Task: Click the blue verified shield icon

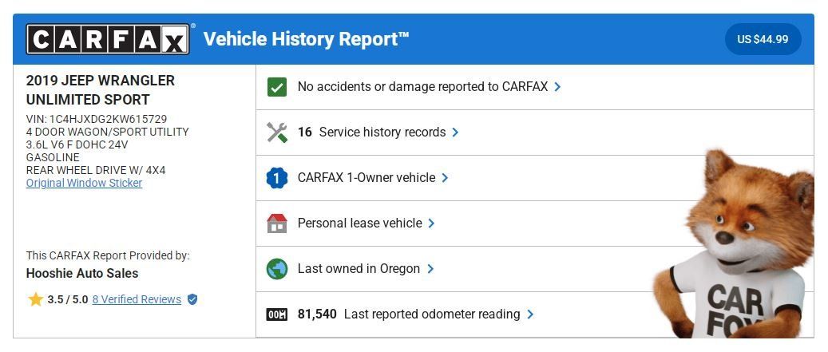Action: pos(192,300)
